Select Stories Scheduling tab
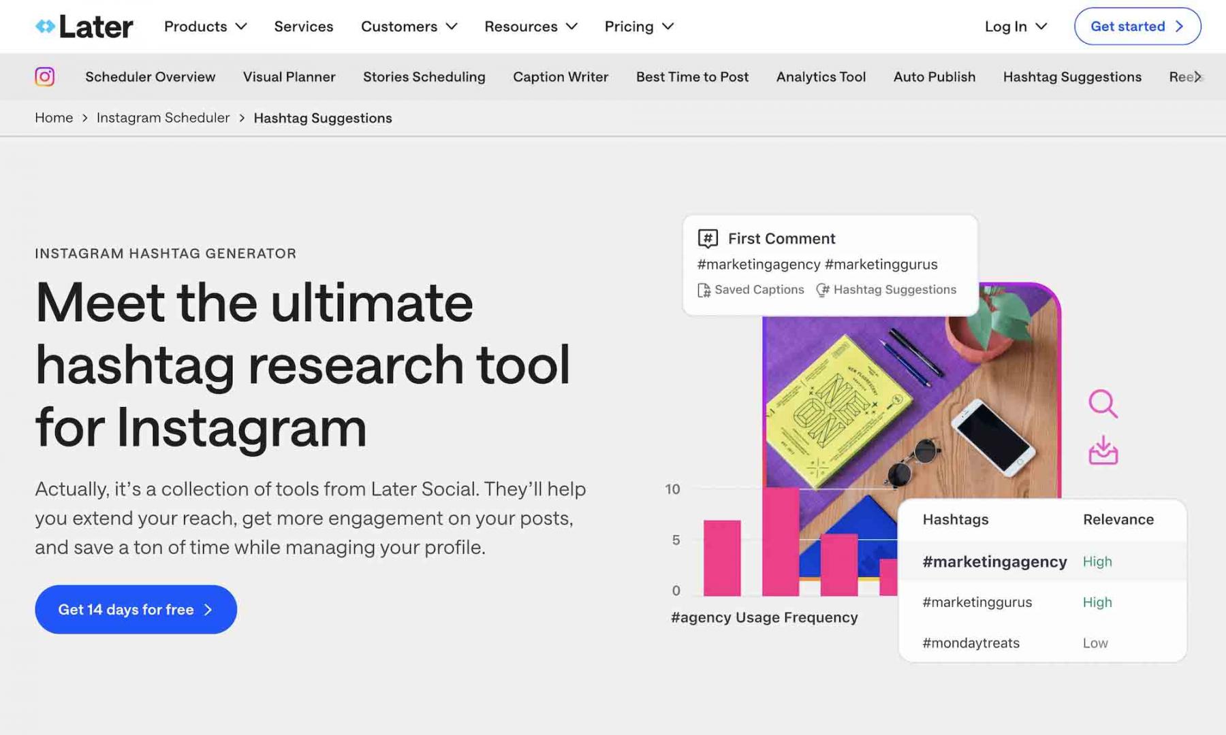Image resolution: width=1226 pixels, height=735 pixels. pyautogui.click(x=424, y=77)
